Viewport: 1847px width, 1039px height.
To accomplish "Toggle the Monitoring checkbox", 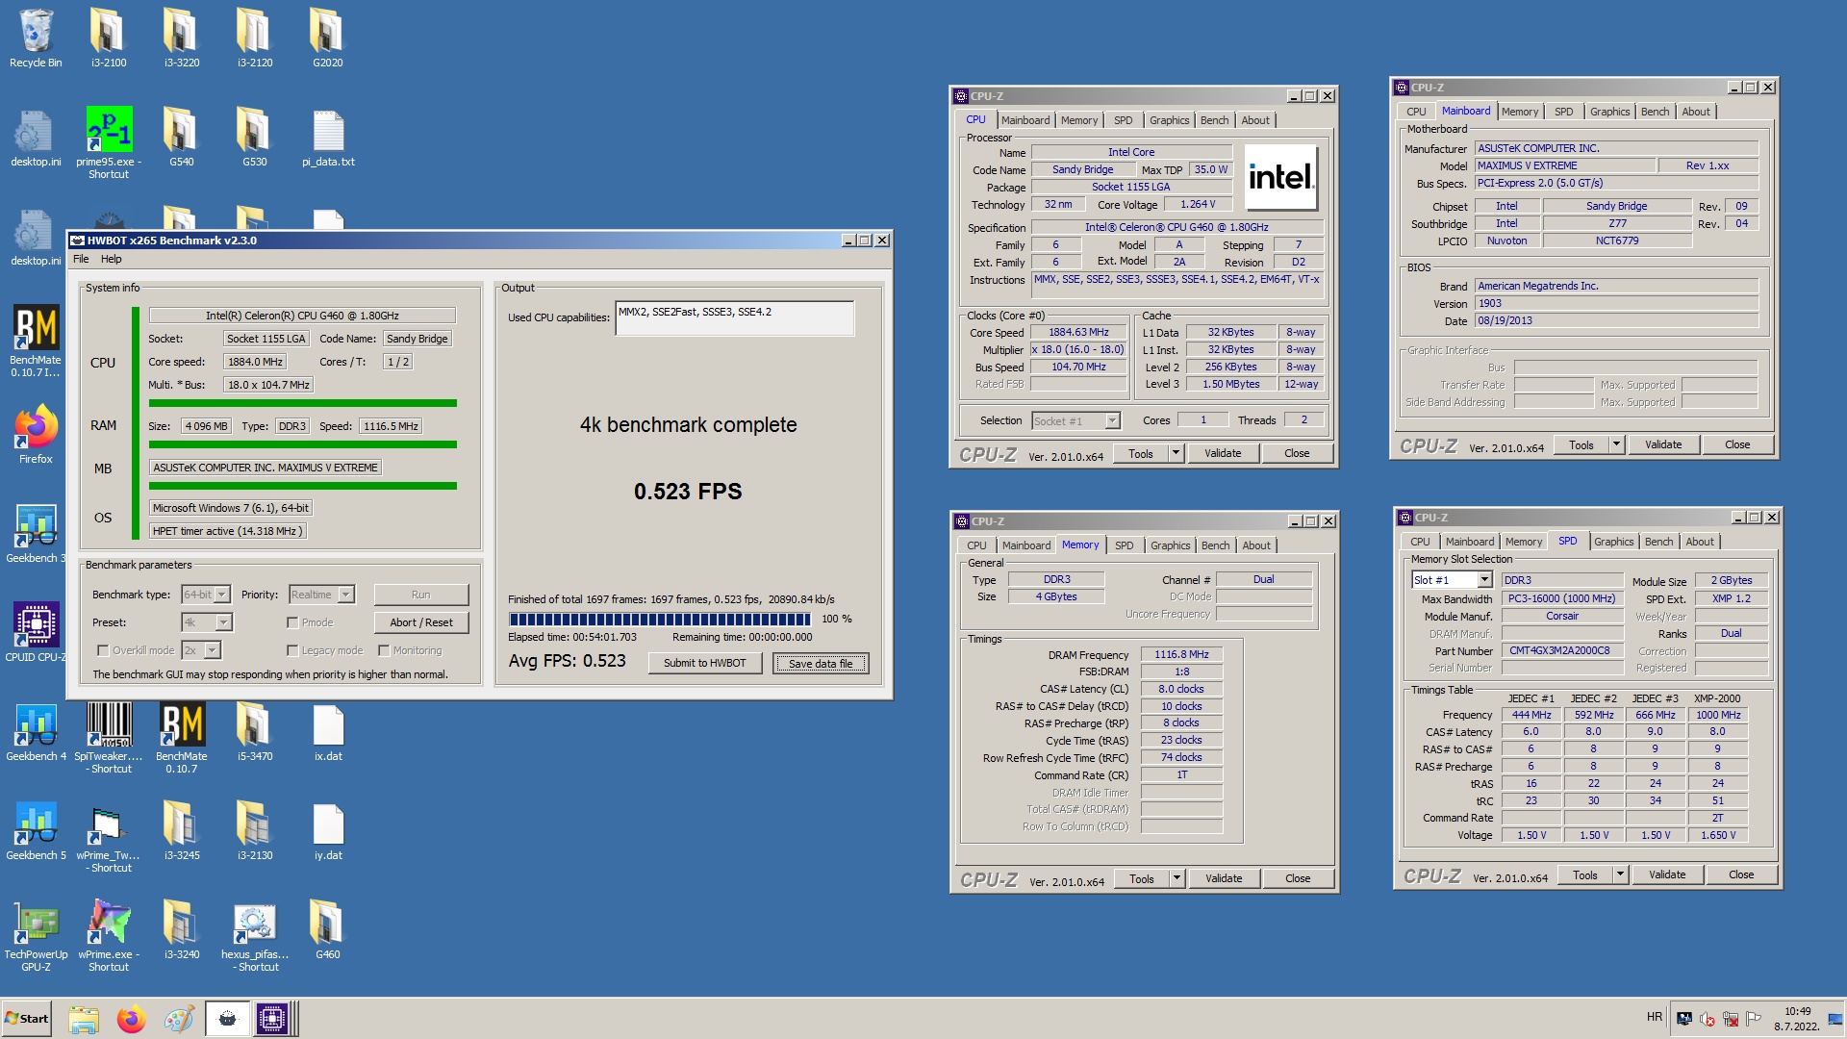I will pos(384,650).
